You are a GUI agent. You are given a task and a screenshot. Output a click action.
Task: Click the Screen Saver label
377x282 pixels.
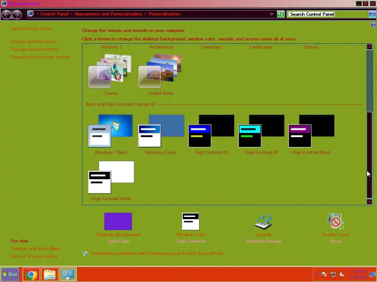[x=336, y=235]
